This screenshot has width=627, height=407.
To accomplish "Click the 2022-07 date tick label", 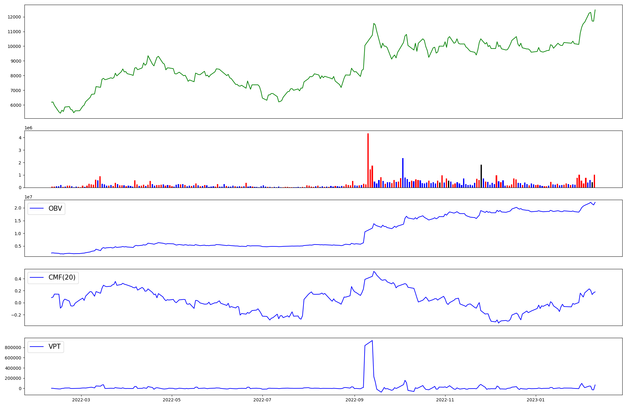I will 262,400.
